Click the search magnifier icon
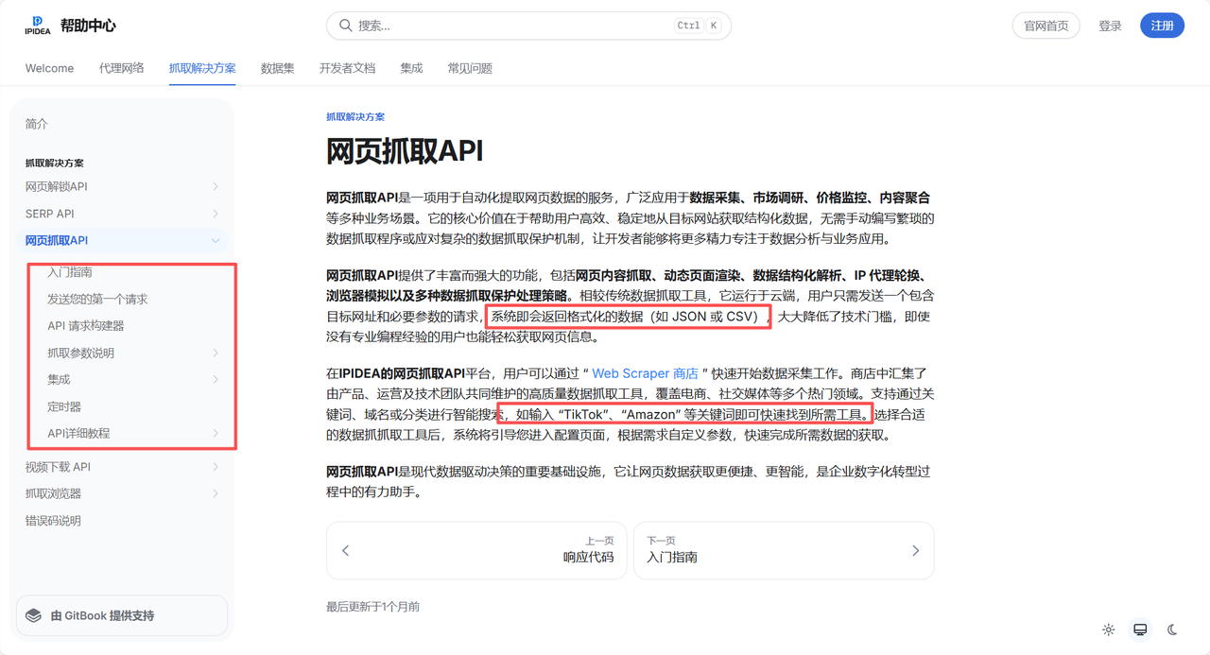The image size is (1210, 655). 346,26
